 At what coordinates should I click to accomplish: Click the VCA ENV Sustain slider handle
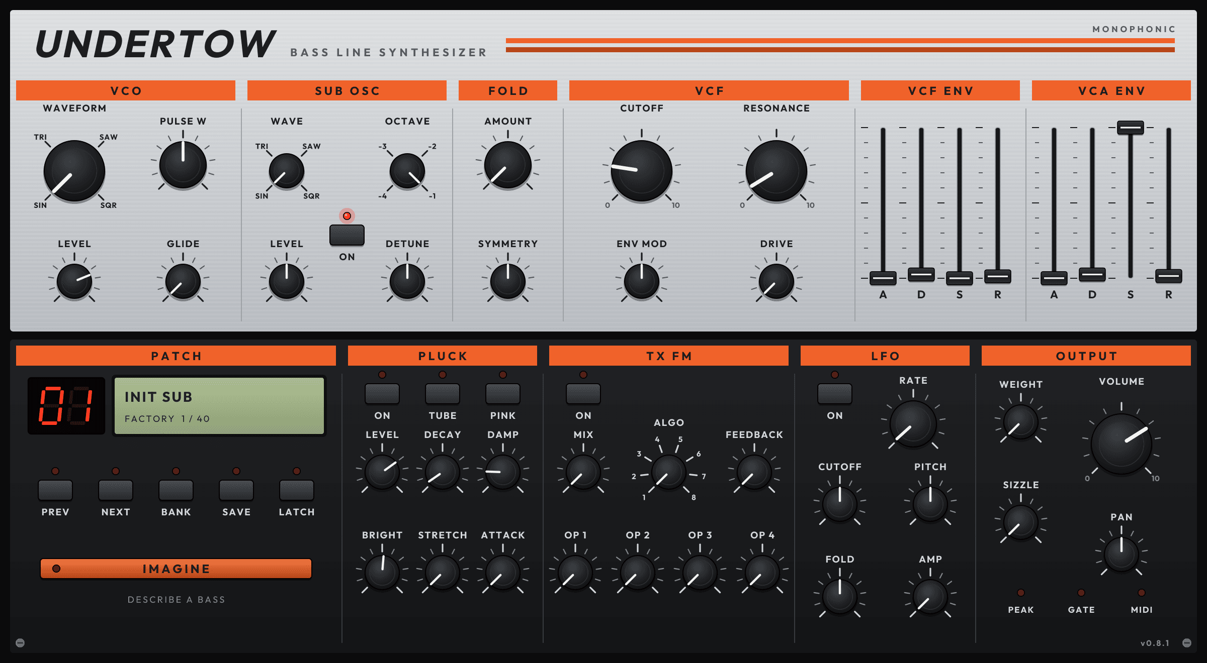tap(1131, 128)
